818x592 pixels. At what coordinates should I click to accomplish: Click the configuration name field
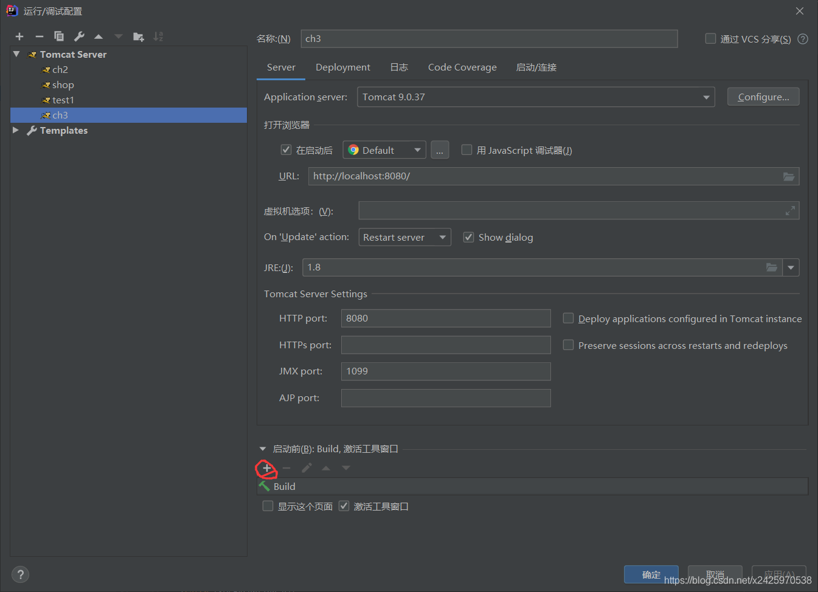click(489, 39)
